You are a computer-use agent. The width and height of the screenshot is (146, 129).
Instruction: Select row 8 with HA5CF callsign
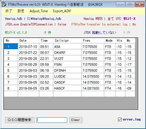click(x=69, y=88)
